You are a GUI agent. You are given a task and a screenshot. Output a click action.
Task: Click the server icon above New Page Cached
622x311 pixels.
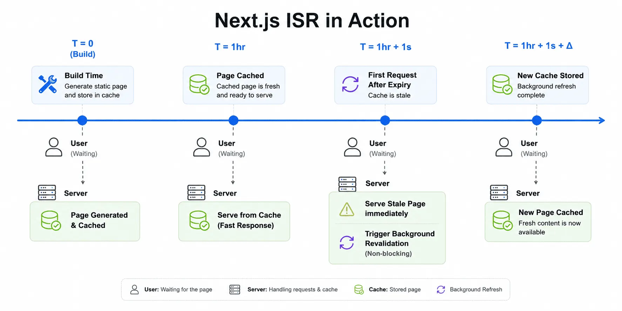499,192
